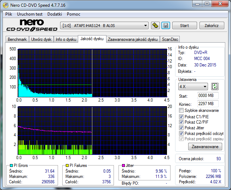
Task: Click the Nero application icon in the title bar
Action: tap(6, 5)
